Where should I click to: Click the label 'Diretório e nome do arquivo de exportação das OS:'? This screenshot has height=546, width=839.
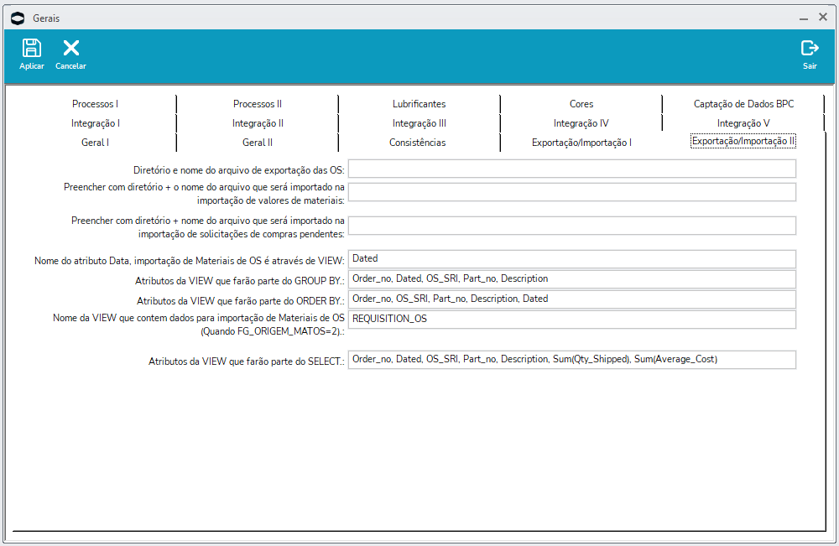[238, 170]
